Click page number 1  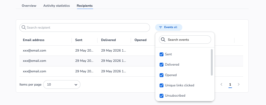pyautogui.click(x=230, y=84)
